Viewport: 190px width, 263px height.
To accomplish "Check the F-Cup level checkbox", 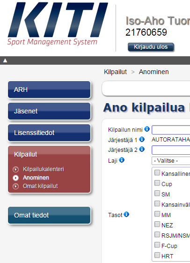I will [x=157, y=245].
